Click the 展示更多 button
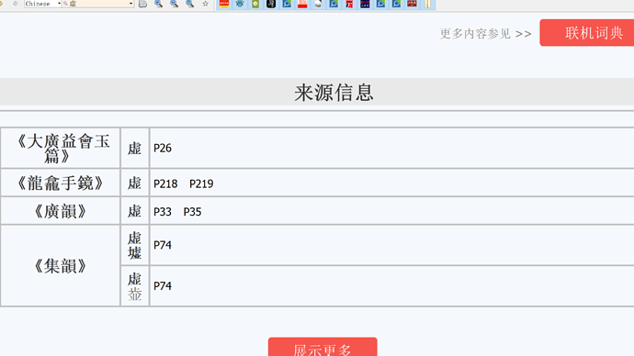The image size is (634, 356). [x=323, y=348]
